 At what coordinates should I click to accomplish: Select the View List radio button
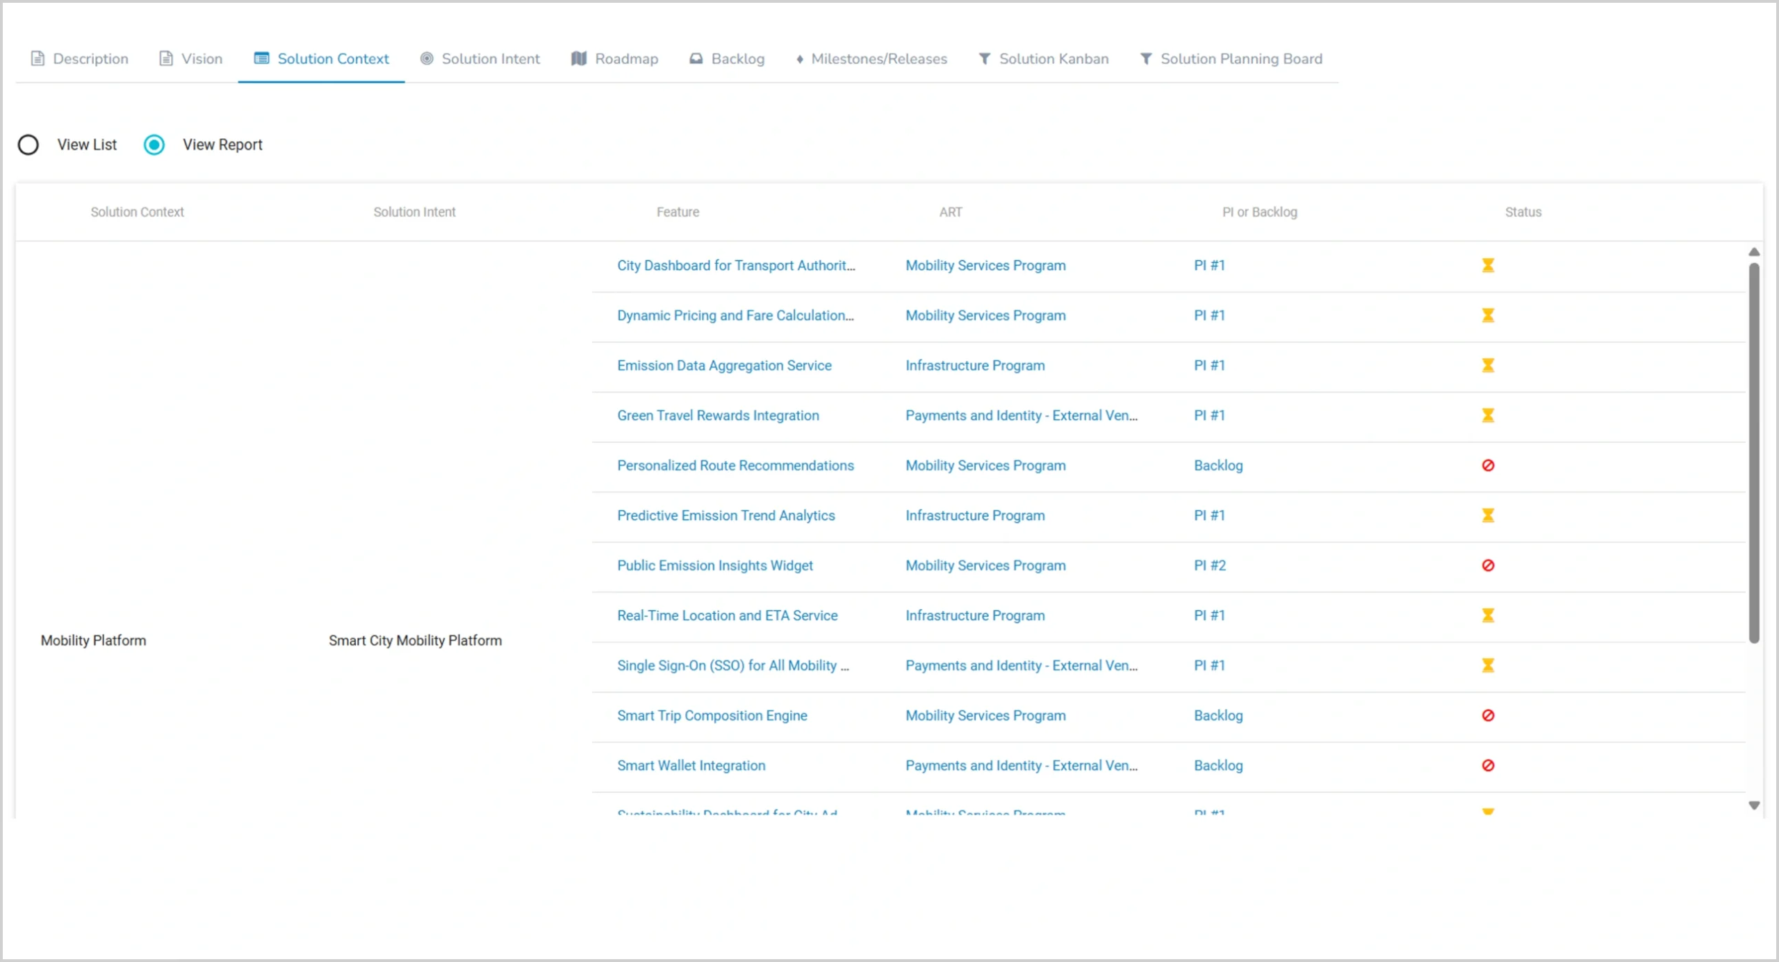[28, 144]
